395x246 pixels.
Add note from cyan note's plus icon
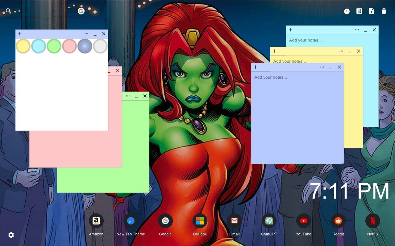[x=290, y=30]
